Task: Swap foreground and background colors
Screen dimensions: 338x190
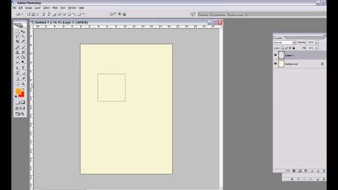Action: (23, 89)
